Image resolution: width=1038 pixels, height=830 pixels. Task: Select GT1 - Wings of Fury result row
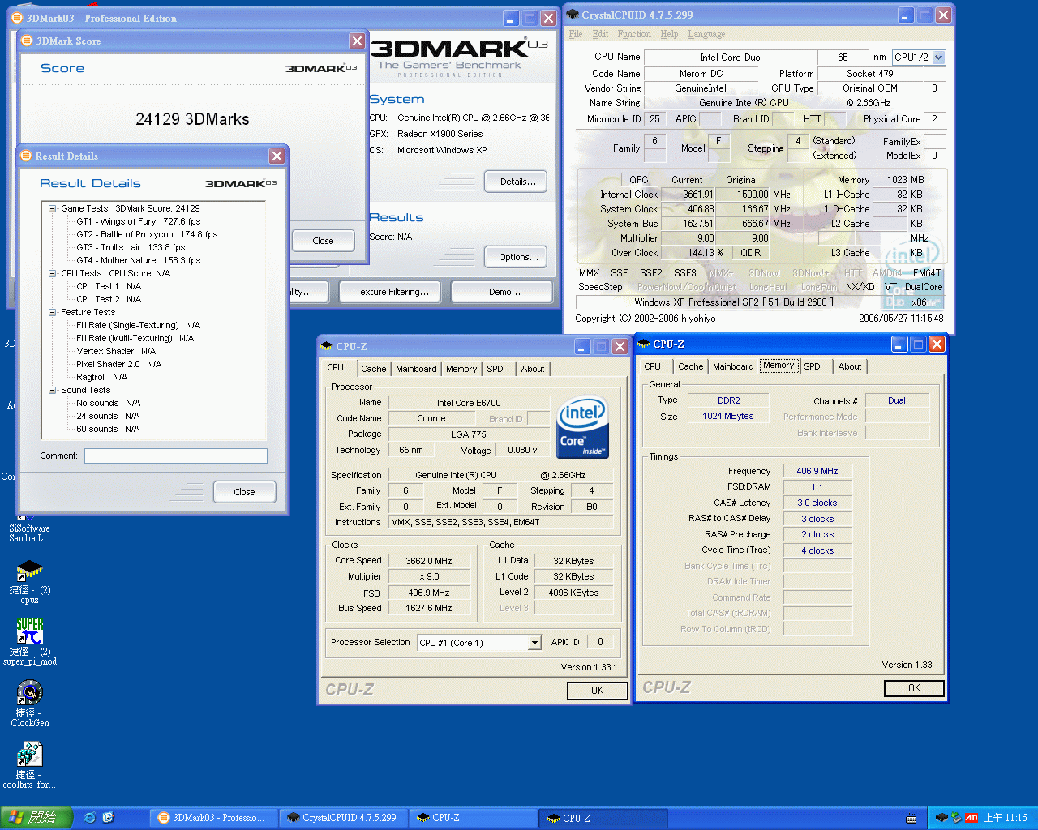[x=139, y=221]
